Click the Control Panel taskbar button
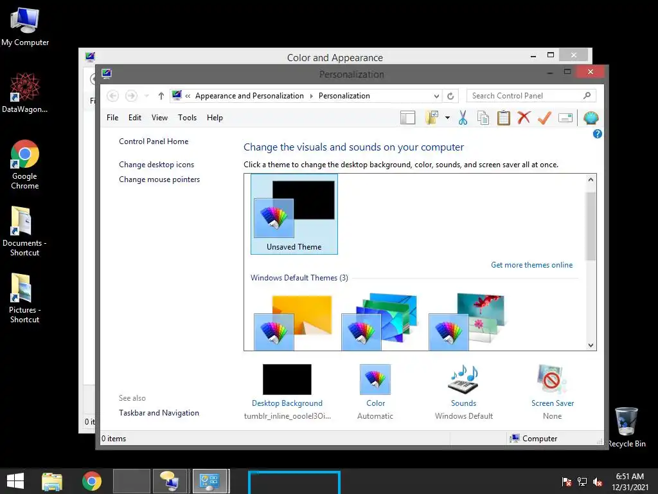 pyautogui.click(x=209, y=481)
